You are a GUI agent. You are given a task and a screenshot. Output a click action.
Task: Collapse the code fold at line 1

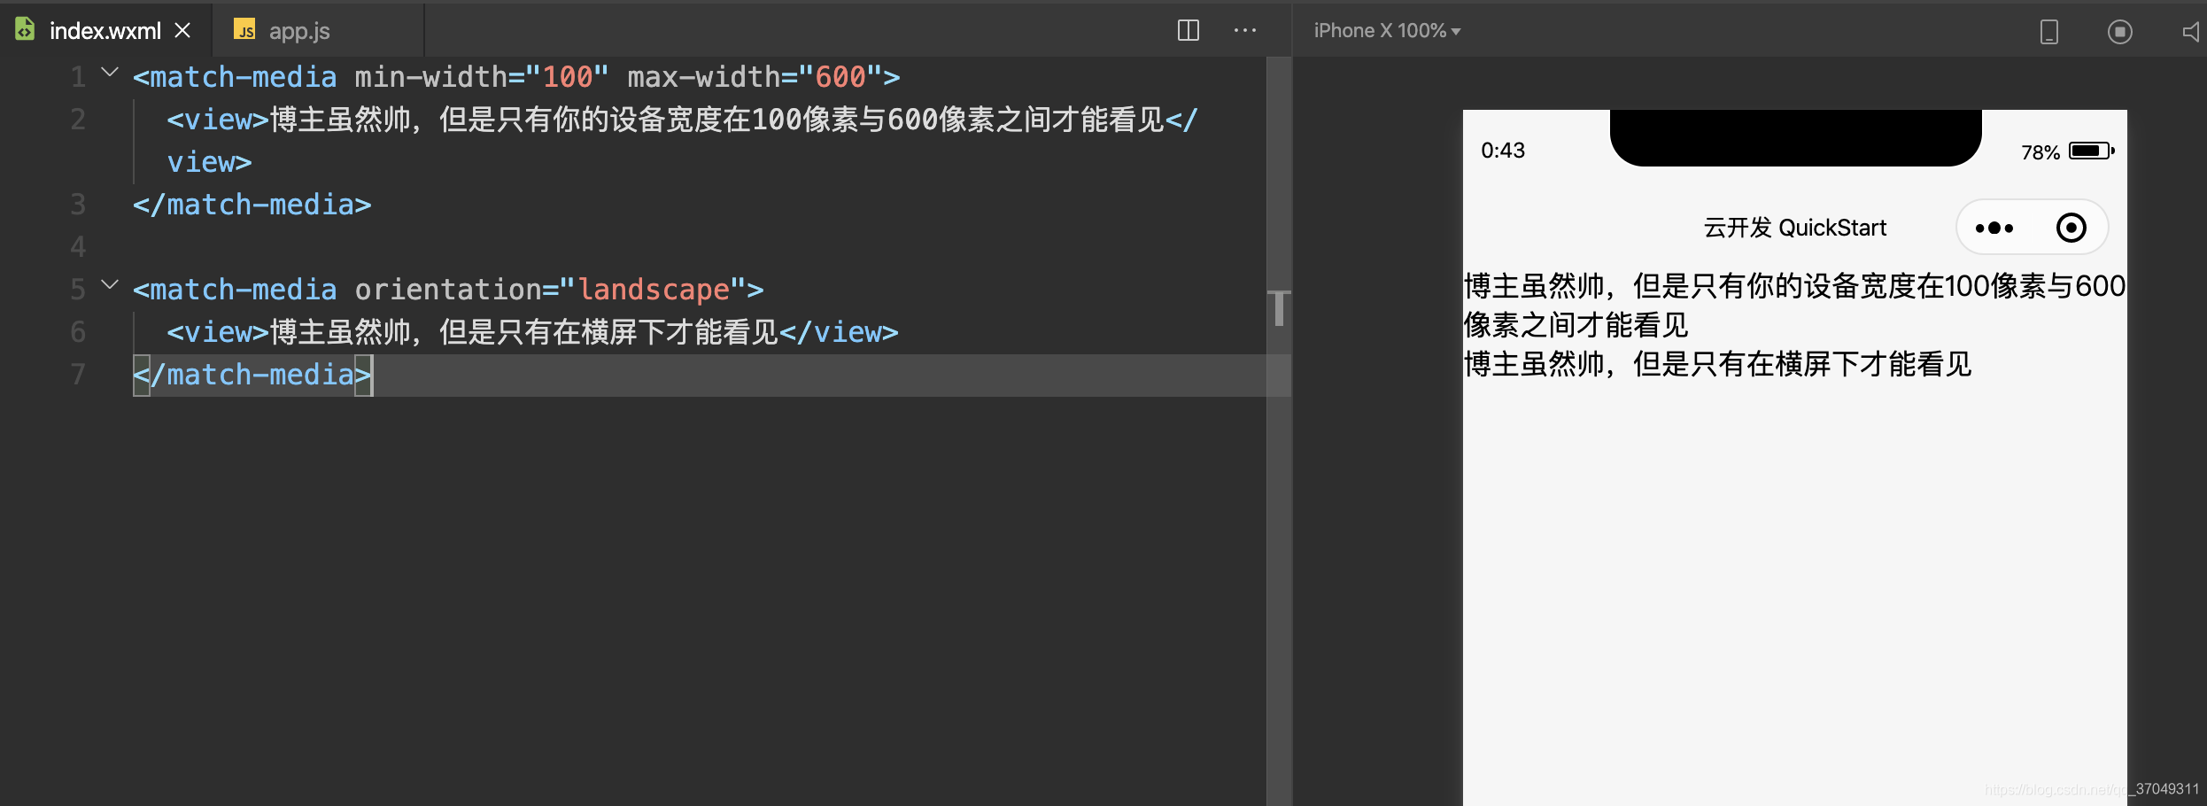(x=110, y=73)
